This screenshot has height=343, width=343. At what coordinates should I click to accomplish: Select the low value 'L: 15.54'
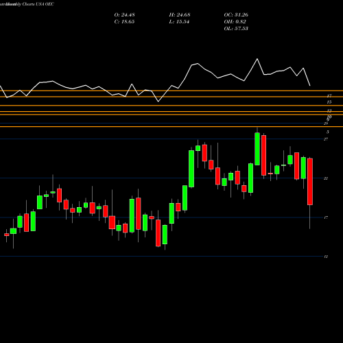[179, 22]
